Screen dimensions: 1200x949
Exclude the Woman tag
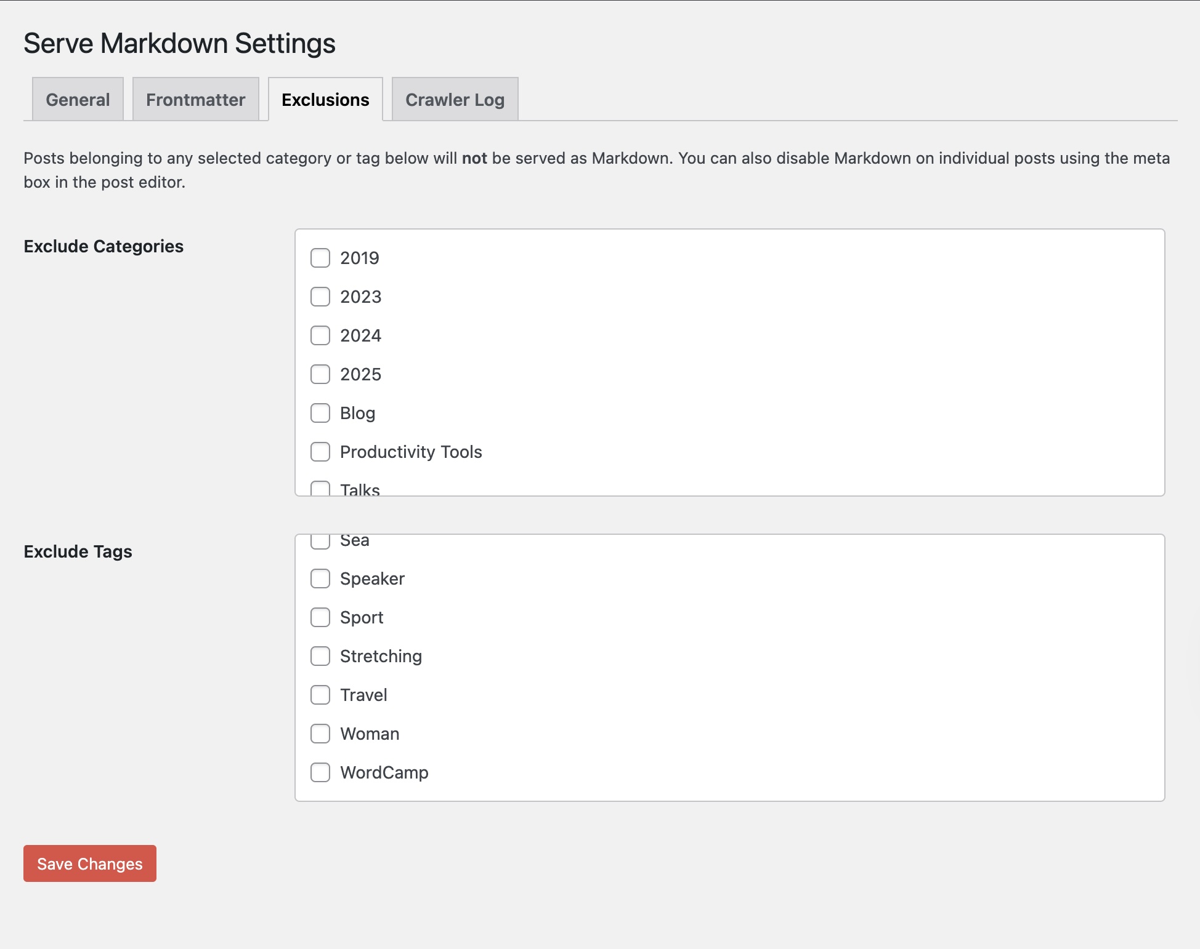[320, 734]
